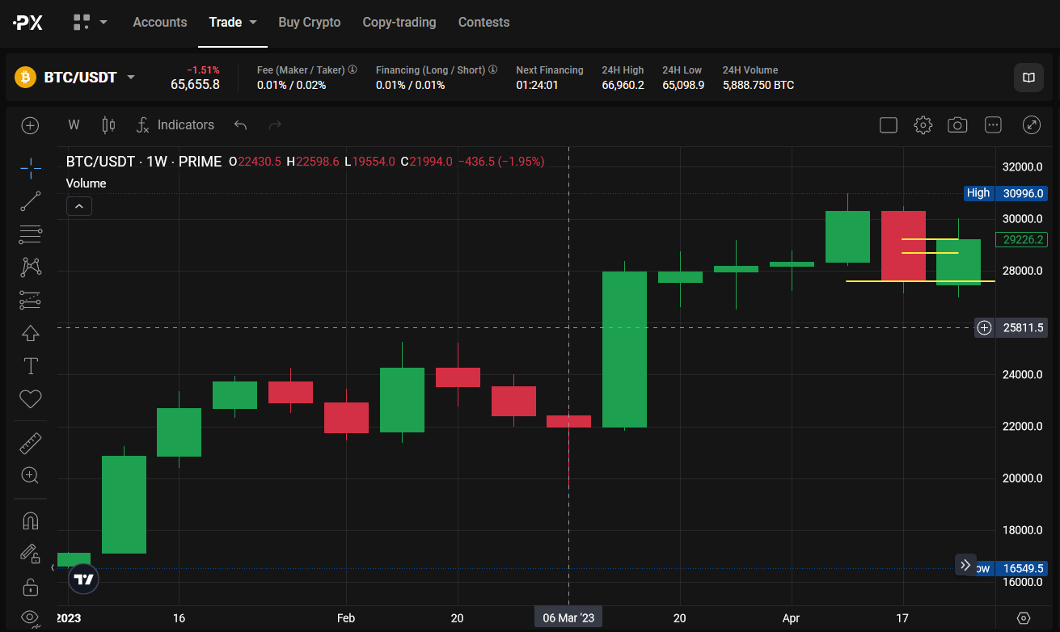Open the Indicators dialog
1060x632 pixels.
175,125
